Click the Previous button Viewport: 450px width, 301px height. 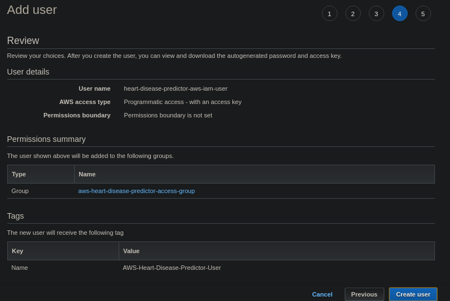(x=364, y=294)
